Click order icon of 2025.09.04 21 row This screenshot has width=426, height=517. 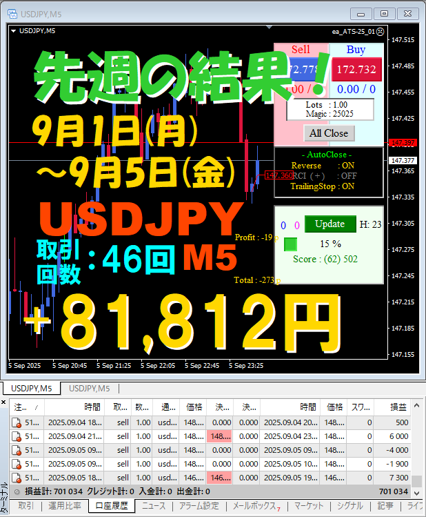[x=17, y=436]
